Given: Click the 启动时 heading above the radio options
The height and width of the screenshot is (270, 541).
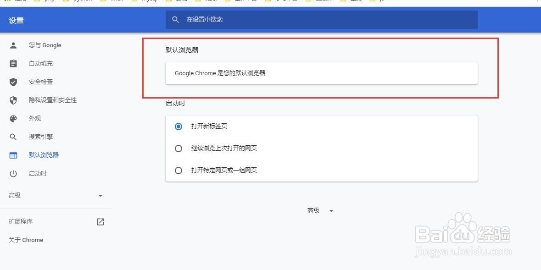Looking at the screenshot, I should [x=175, y=103].
